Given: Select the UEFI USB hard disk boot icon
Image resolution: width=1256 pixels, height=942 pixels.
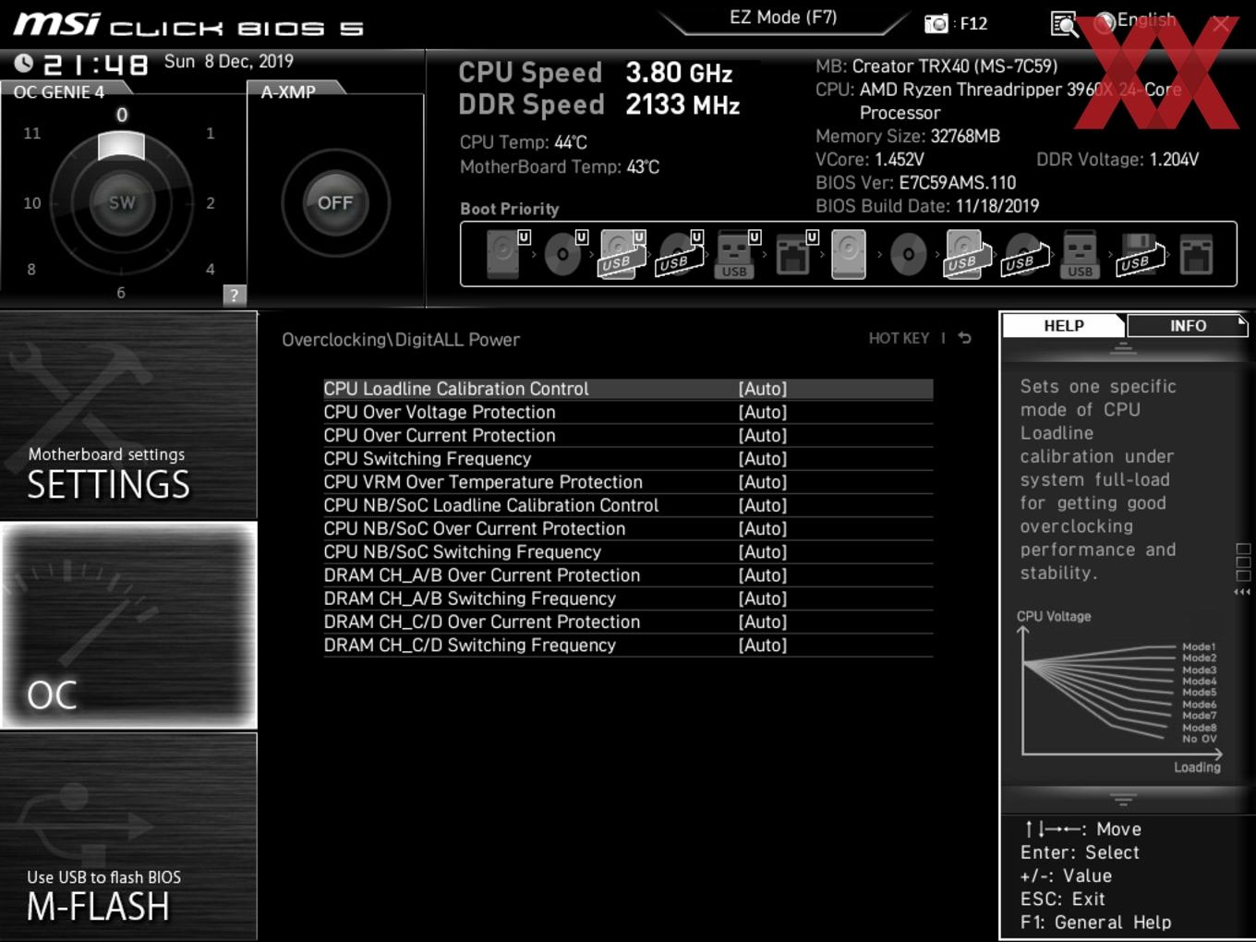Looking at the screenshot, I should (622, 254).
